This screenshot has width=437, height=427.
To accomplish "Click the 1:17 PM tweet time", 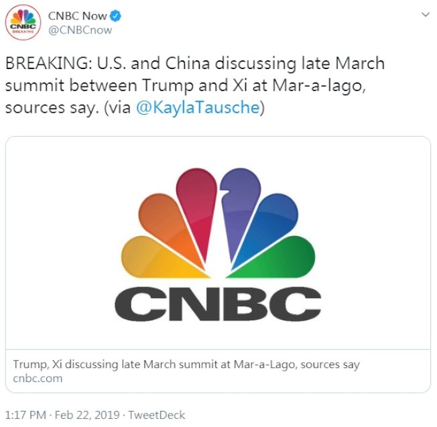I will click(25, 415).
